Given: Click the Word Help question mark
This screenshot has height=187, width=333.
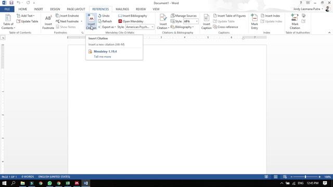Looking at the screenshot, I should [x=301, y=3].
